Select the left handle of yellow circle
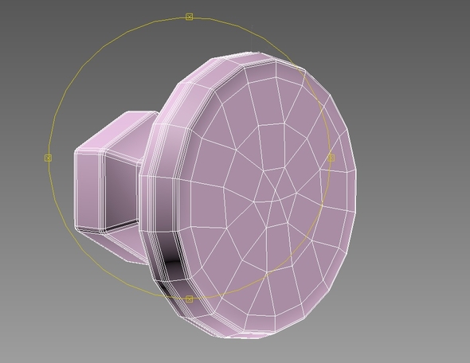This screenshot has height=363, width=470. pyautogui.click(x=48, y=158)
